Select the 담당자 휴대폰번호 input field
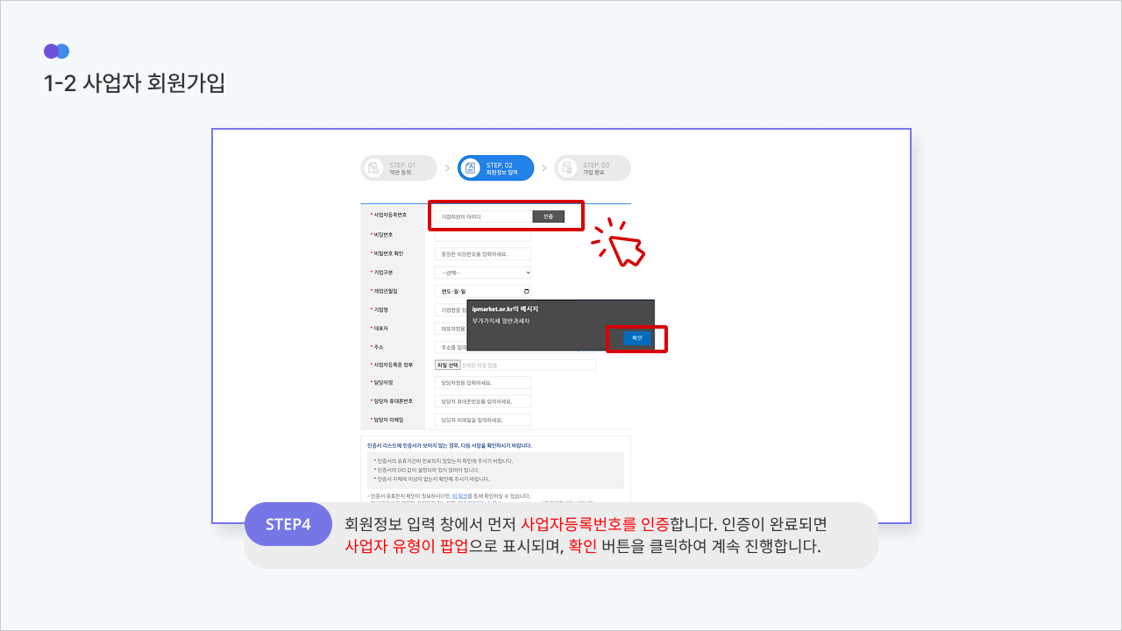This screenshot has width=1122, height=631. click(x=483, y=401)
